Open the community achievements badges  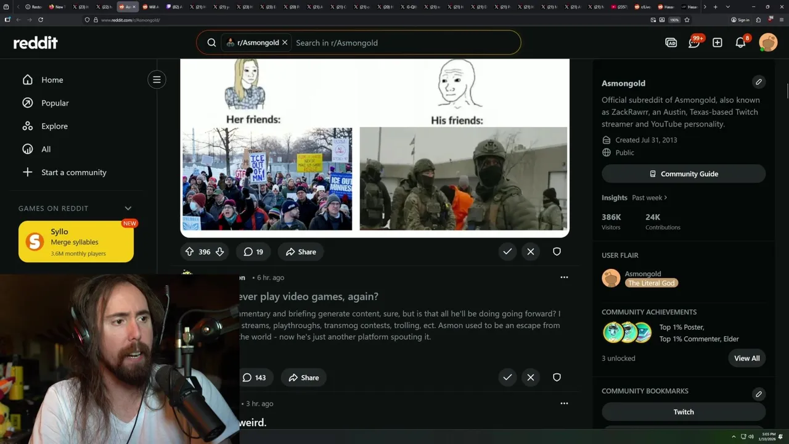point(627,332)
